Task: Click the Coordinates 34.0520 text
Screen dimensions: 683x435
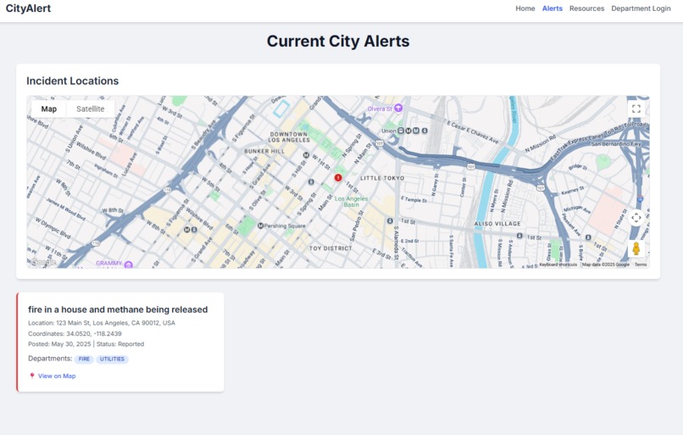Action: [75, 333]
